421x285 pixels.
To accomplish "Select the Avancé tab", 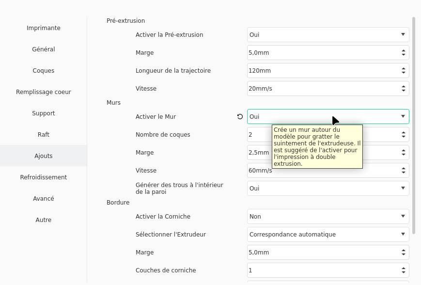I will [x=44, y=199].
